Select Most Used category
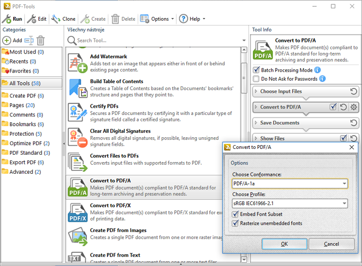The height and width of the screenshot is (266, 362). pos(31,52)
